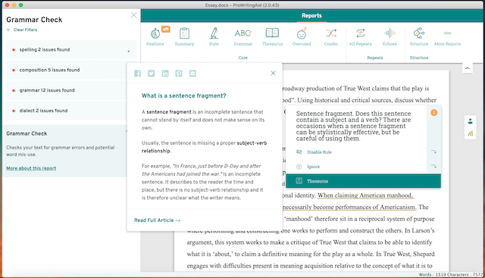Expand grammar 12 issues found
This screenshot has height=278, width=485.
[x=67, y=90]
